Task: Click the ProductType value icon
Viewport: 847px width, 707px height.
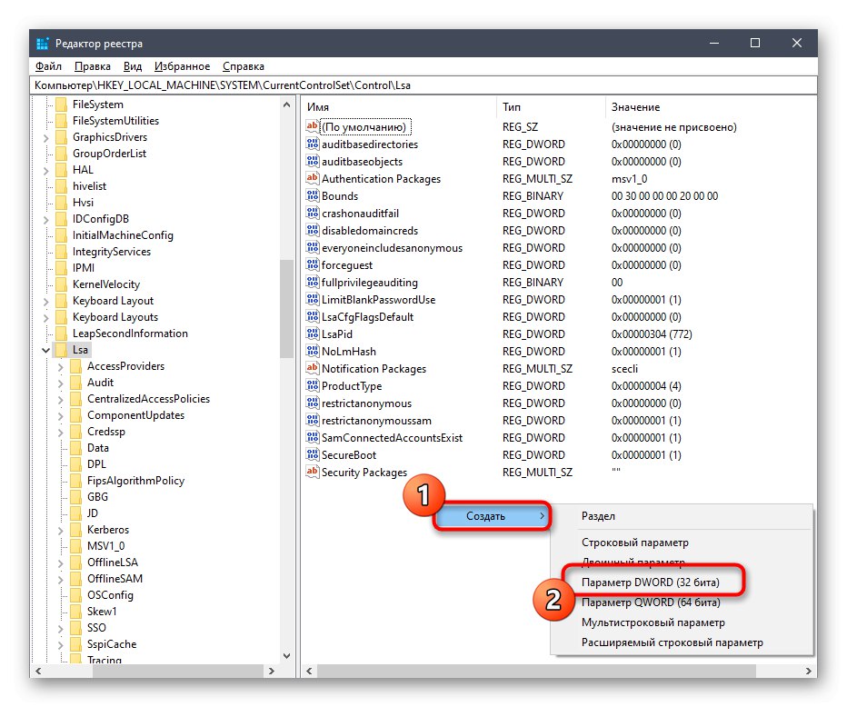Action: click(313, 385)
